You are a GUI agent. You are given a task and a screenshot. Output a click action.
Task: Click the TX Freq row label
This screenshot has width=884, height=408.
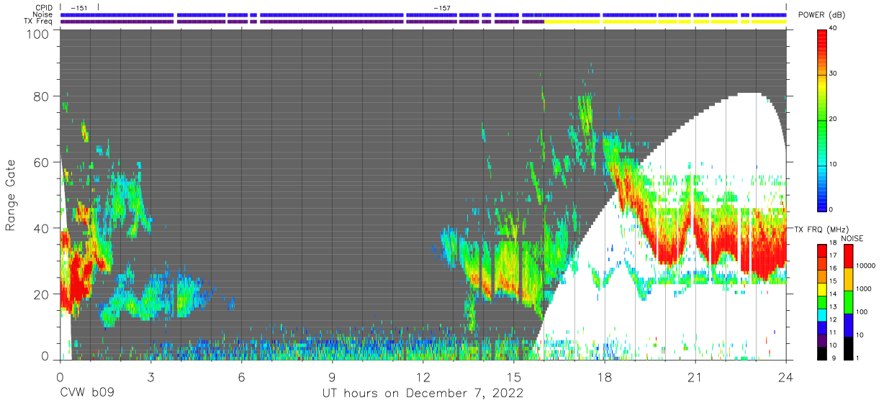coord(38,22)
